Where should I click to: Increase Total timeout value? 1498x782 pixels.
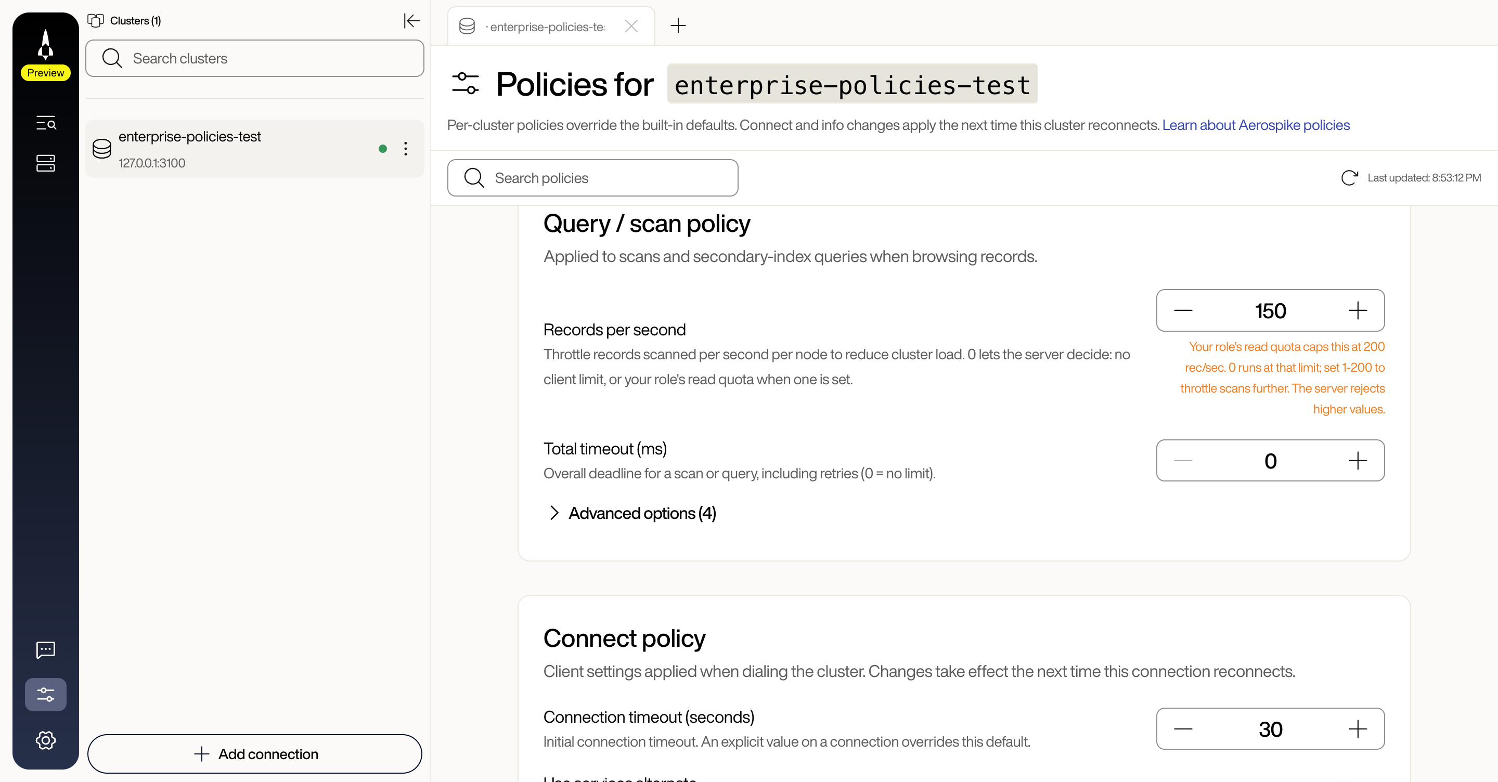tap(1357, 461)
